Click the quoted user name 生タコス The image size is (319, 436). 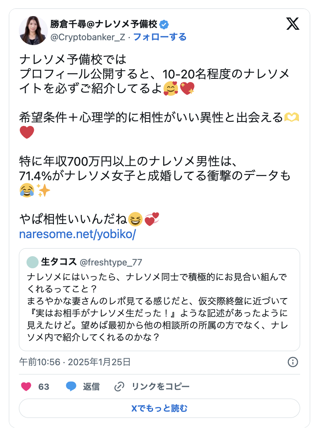[59, 262]
